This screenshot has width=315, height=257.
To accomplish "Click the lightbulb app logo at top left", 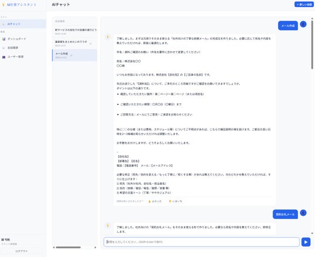I will [3, 5].
